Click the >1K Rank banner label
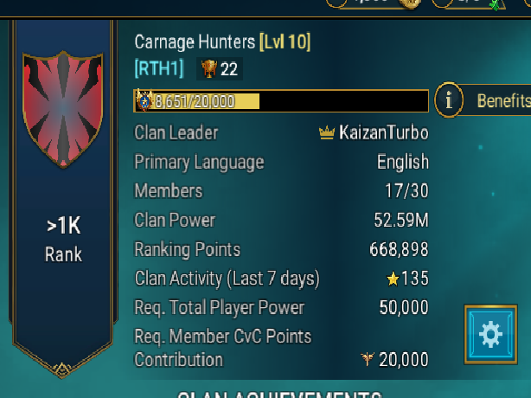 [x=64, y=239]
